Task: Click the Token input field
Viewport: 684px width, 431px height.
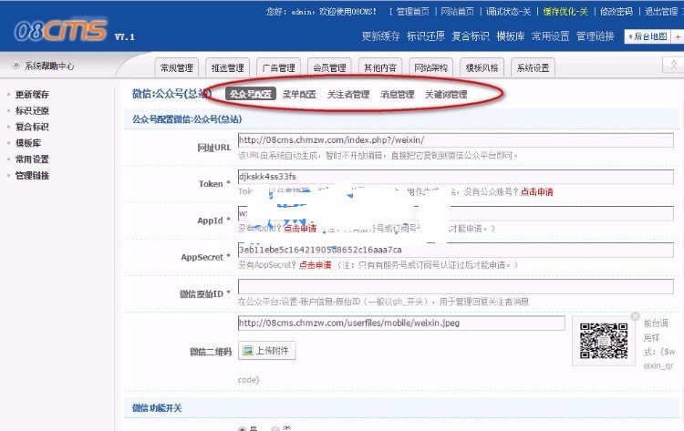Action: tap(455, 177)
